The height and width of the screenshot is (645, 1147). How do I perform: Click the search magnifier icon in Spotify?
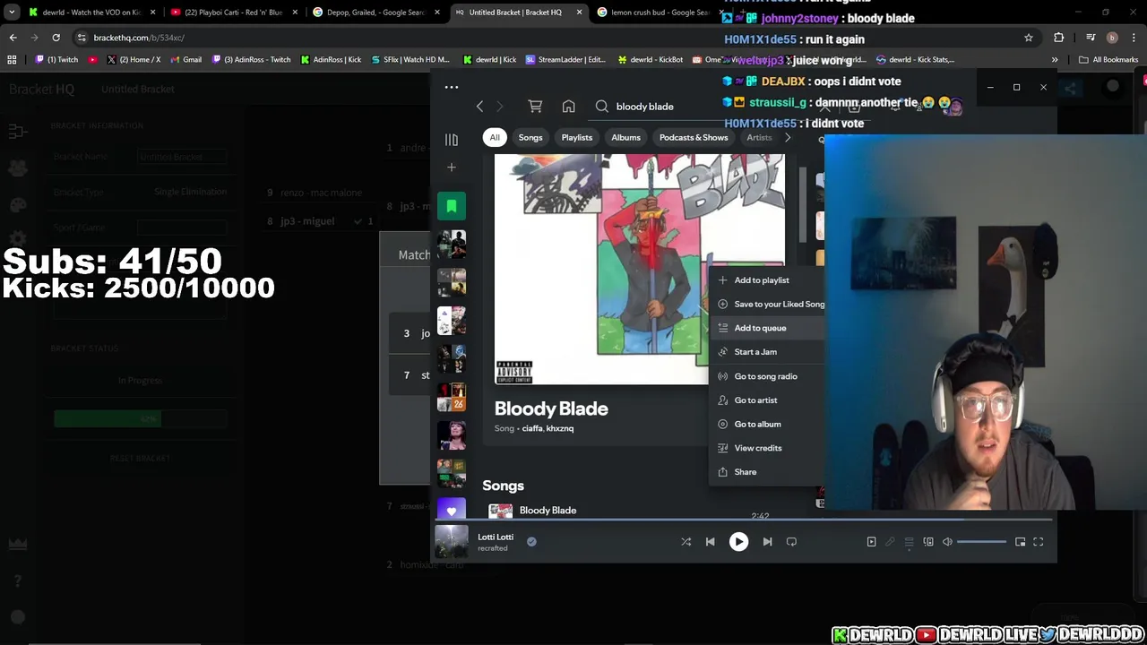tap(602, 107)
